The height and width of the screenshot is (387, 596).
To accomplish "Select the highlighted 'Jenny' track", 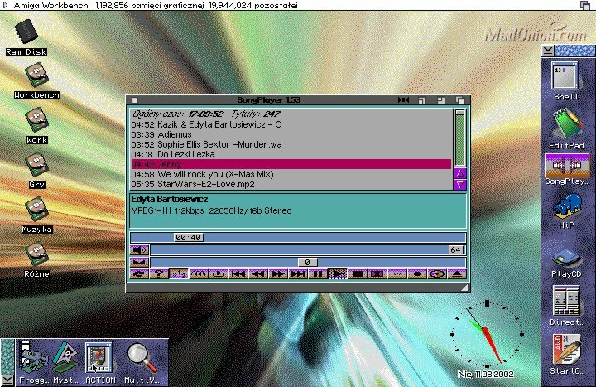I will coord(291,164).
